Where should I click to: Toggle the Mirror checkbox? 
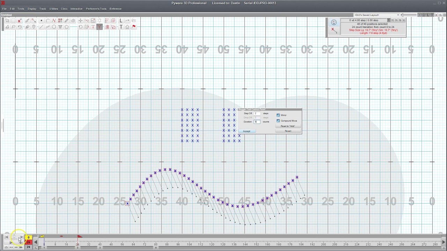(278, 115)
